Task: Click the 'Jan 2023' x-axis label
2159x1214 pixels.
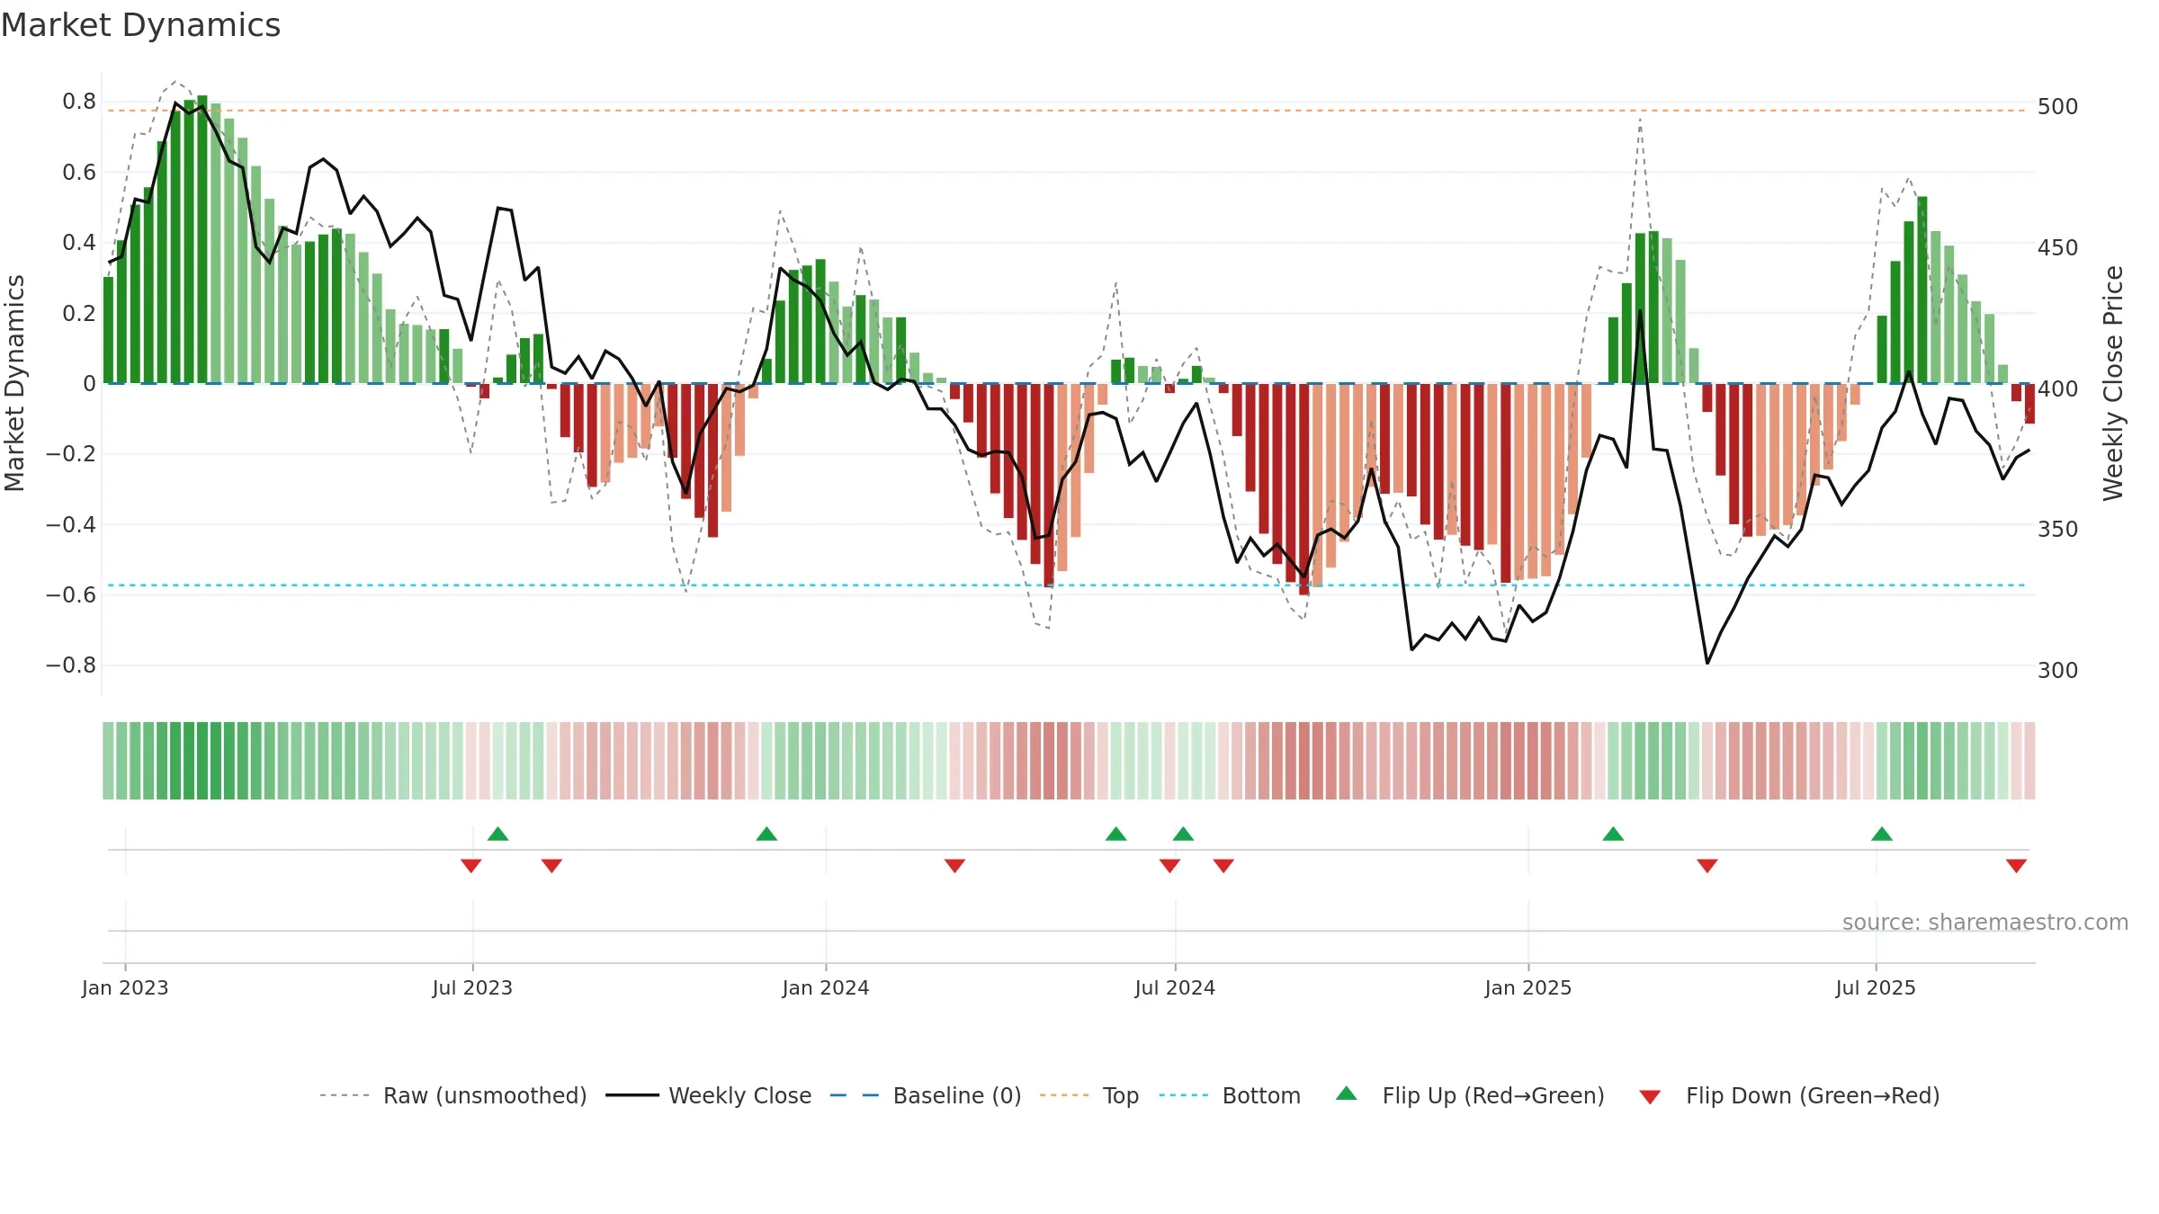Action: tap(125, 987)
